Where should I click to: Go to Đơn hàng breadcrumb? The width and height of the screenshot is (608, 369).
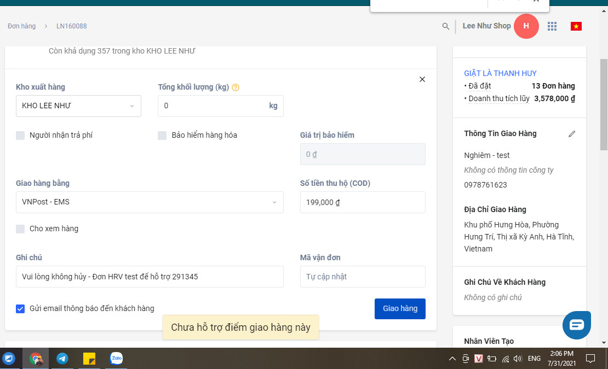coord(22,26)
